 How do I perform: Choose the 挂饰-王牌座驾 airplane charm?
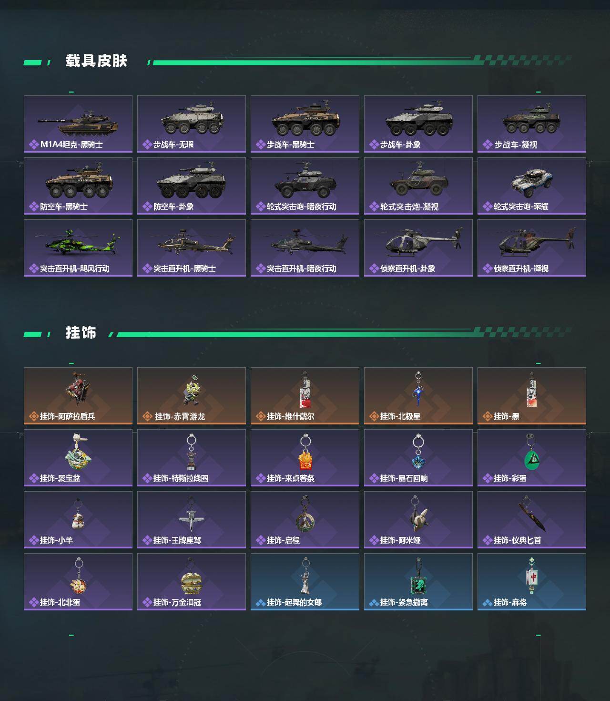click(192, 520)
